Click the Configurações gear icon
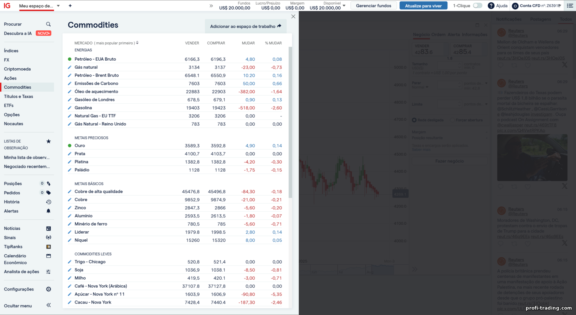Screen dimensions: 576x315 click(48, 289)
